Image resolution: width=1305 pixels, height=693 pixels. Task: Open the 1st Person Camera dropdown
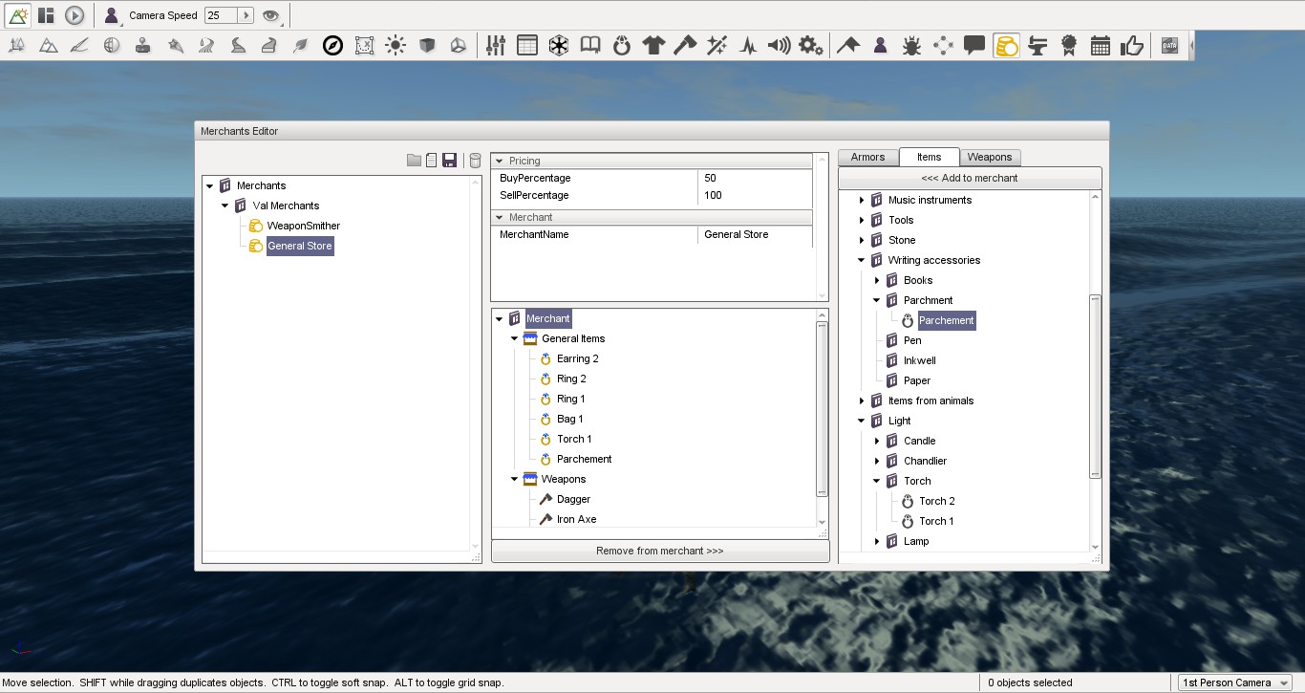click(x=1233, y=682)
